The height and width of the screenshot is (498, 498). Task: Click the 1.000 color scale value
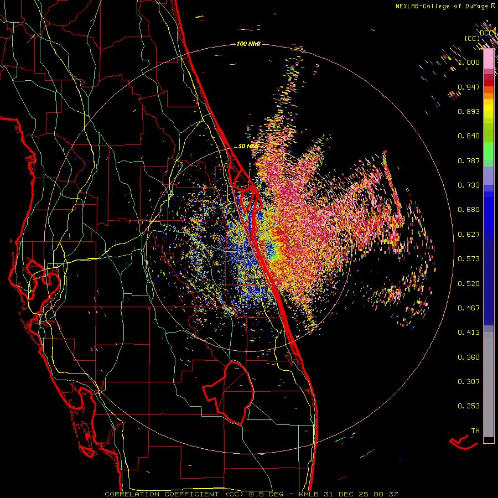[469, 62]
